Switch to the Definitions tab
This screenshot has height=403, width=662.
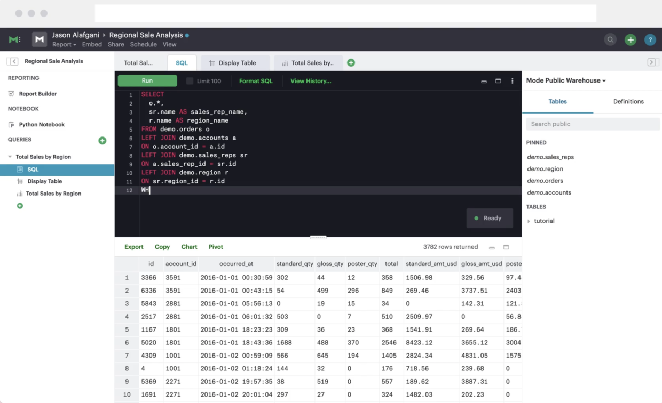pyautogui.click(x=628, y=101)
